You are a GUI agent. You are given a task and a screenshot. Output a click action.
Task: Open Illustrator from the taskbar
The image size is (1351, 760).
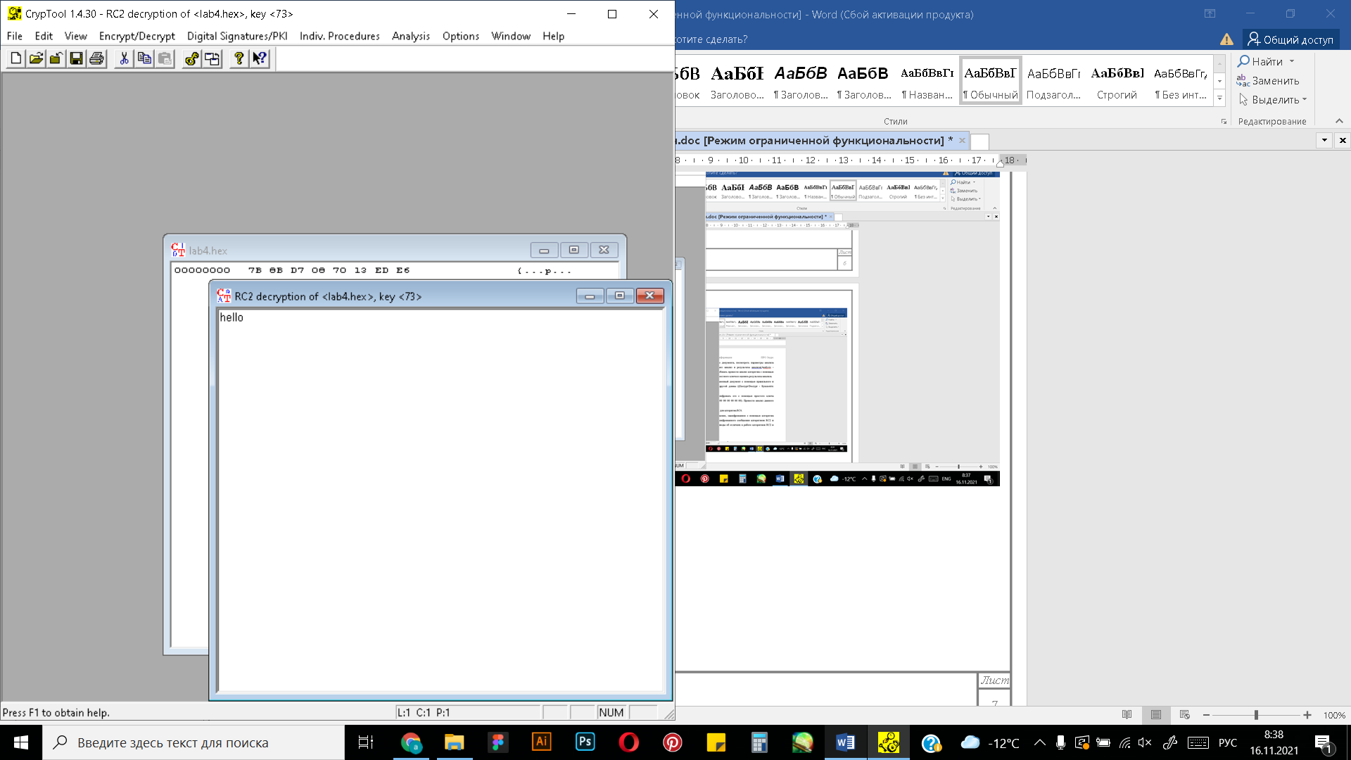542,742
